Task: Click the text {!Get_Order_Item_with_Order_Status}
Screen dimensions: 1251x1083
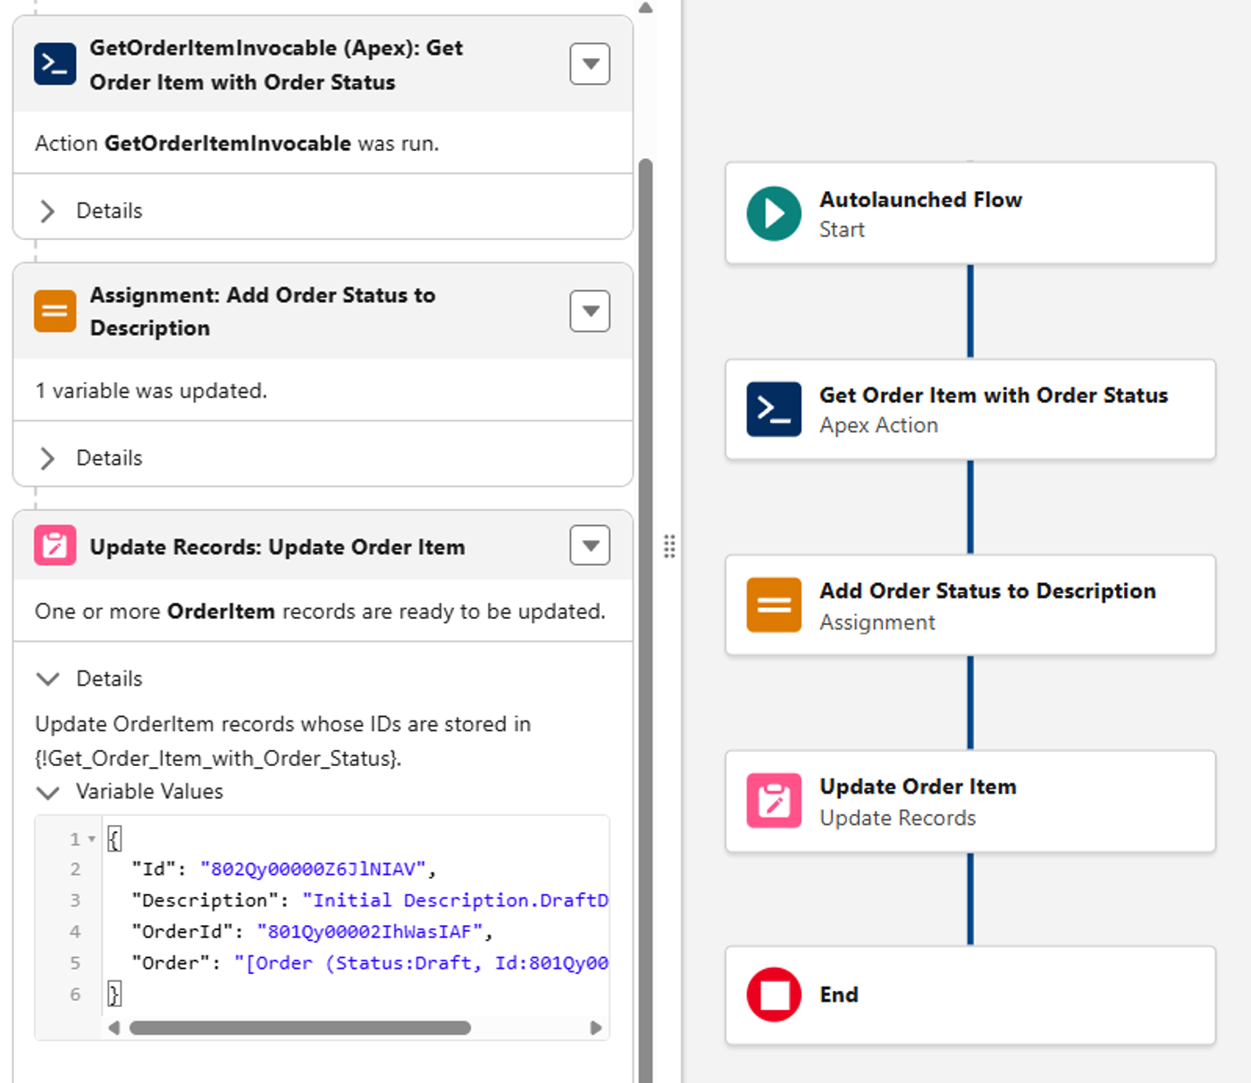Action: (218, 758)
